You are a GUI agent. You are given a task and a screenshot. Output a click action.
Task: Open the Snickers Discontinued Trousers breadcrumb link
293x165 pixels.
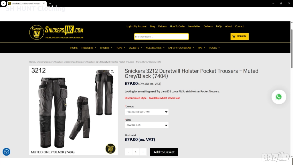(x=70, y=62)
